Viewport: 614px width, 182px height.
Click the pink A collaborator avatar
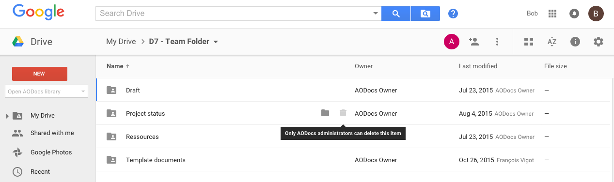click(452, 42)
